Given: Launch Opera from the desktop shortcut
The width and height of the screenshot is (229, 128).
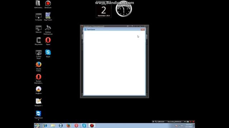Looking at the screenshot, I should 48,41.
